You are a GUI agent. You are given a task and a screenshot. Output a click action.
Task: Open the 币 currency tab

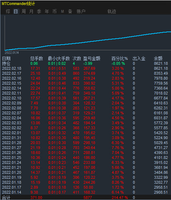(54, 11)
